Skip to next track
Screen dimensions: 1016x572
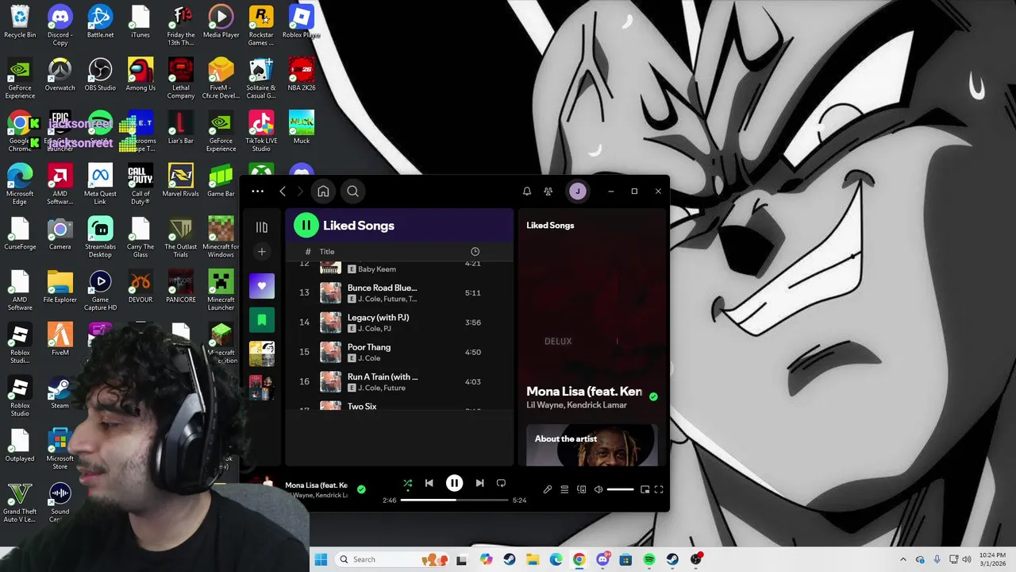[479, 483]
